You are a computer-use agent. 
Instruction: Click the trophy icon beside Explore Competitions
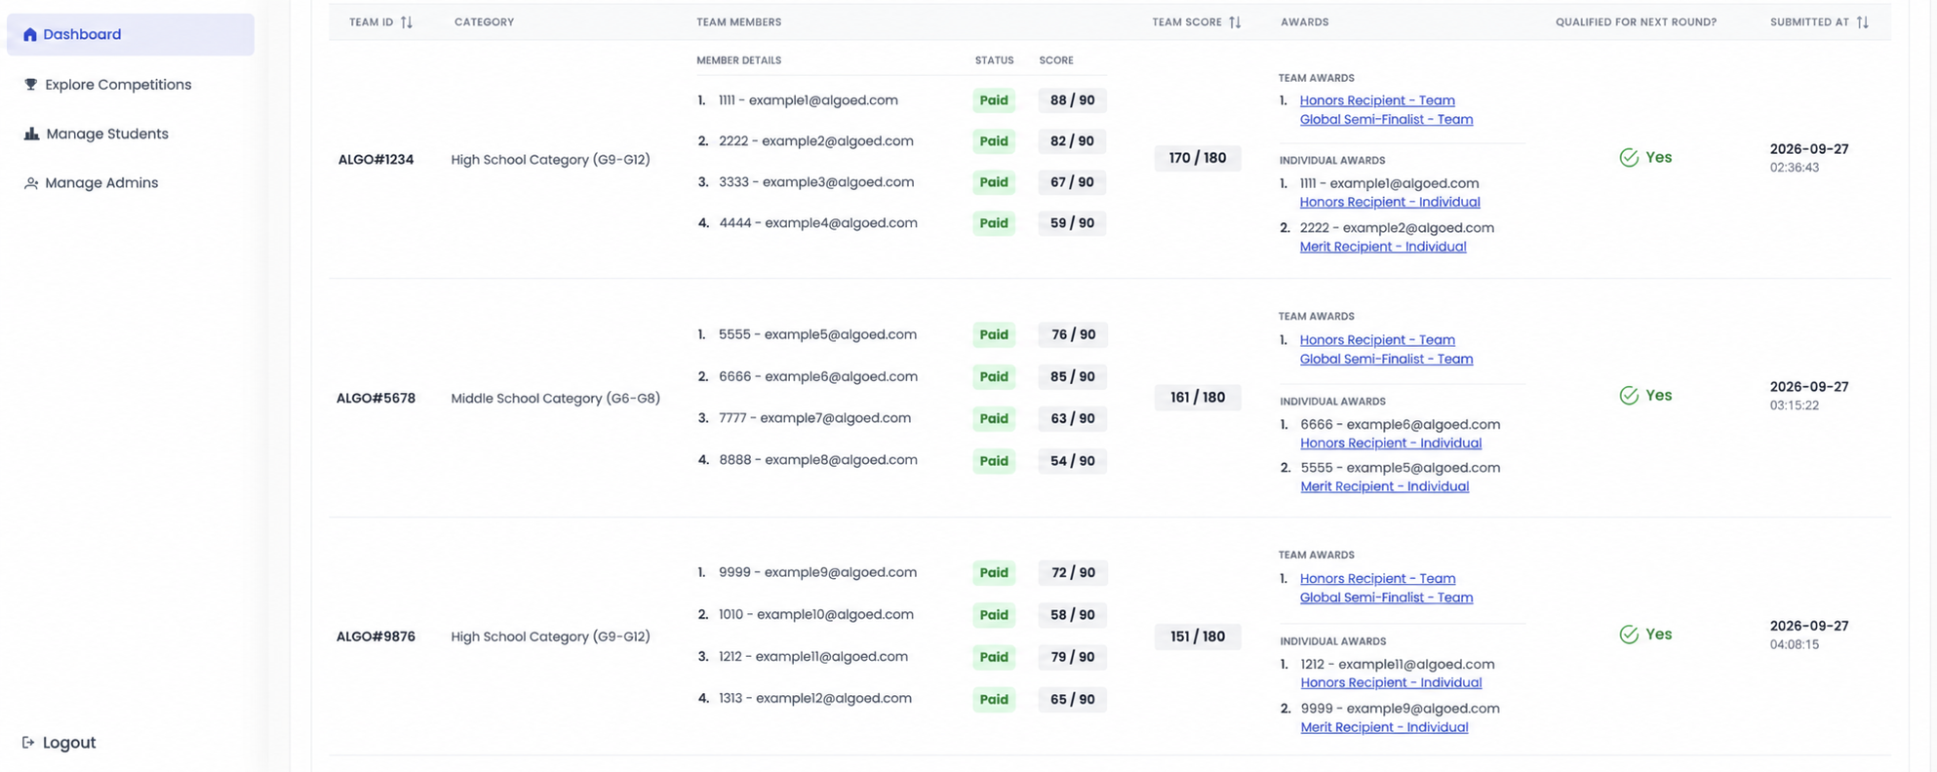click(30, 85)
